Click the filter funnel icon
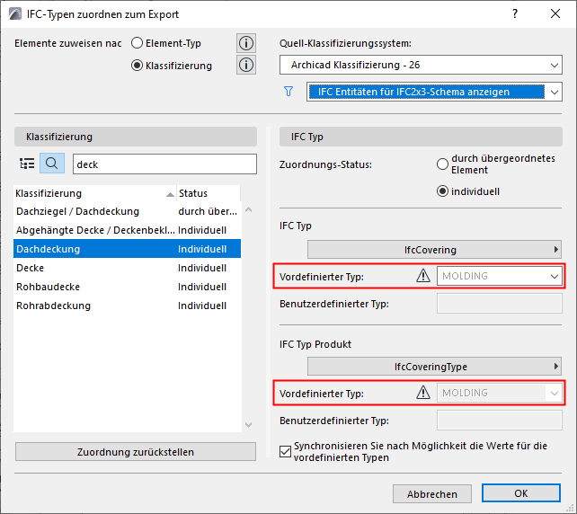Screen dimensions: 577x514 [288, 92]
